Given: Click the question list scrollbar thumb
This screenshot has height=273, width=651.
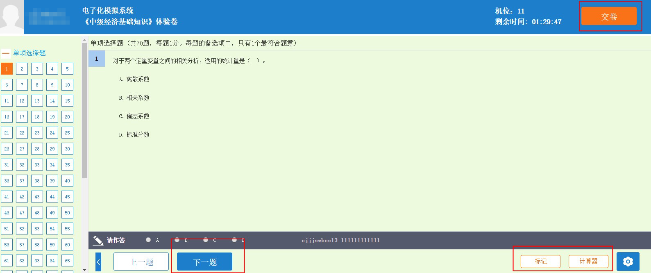Looking at the screenshot, I should point(84,111).
